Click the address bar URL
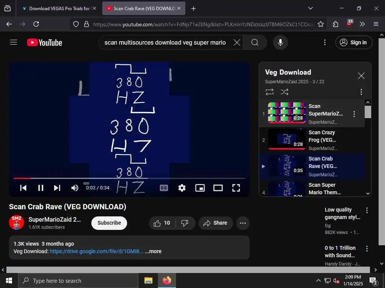This screenshot has width=385, height=288. [203, 24]
